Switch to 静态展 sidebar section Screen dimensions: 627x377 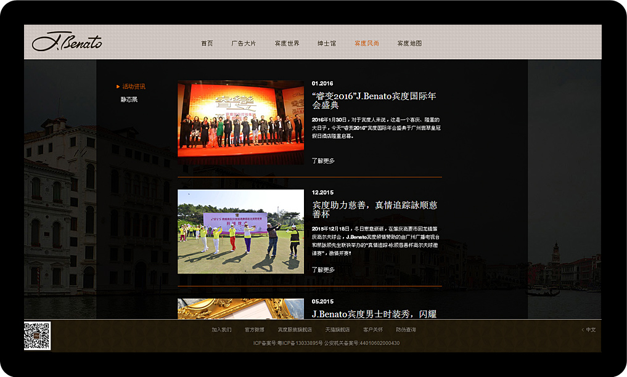129,99
